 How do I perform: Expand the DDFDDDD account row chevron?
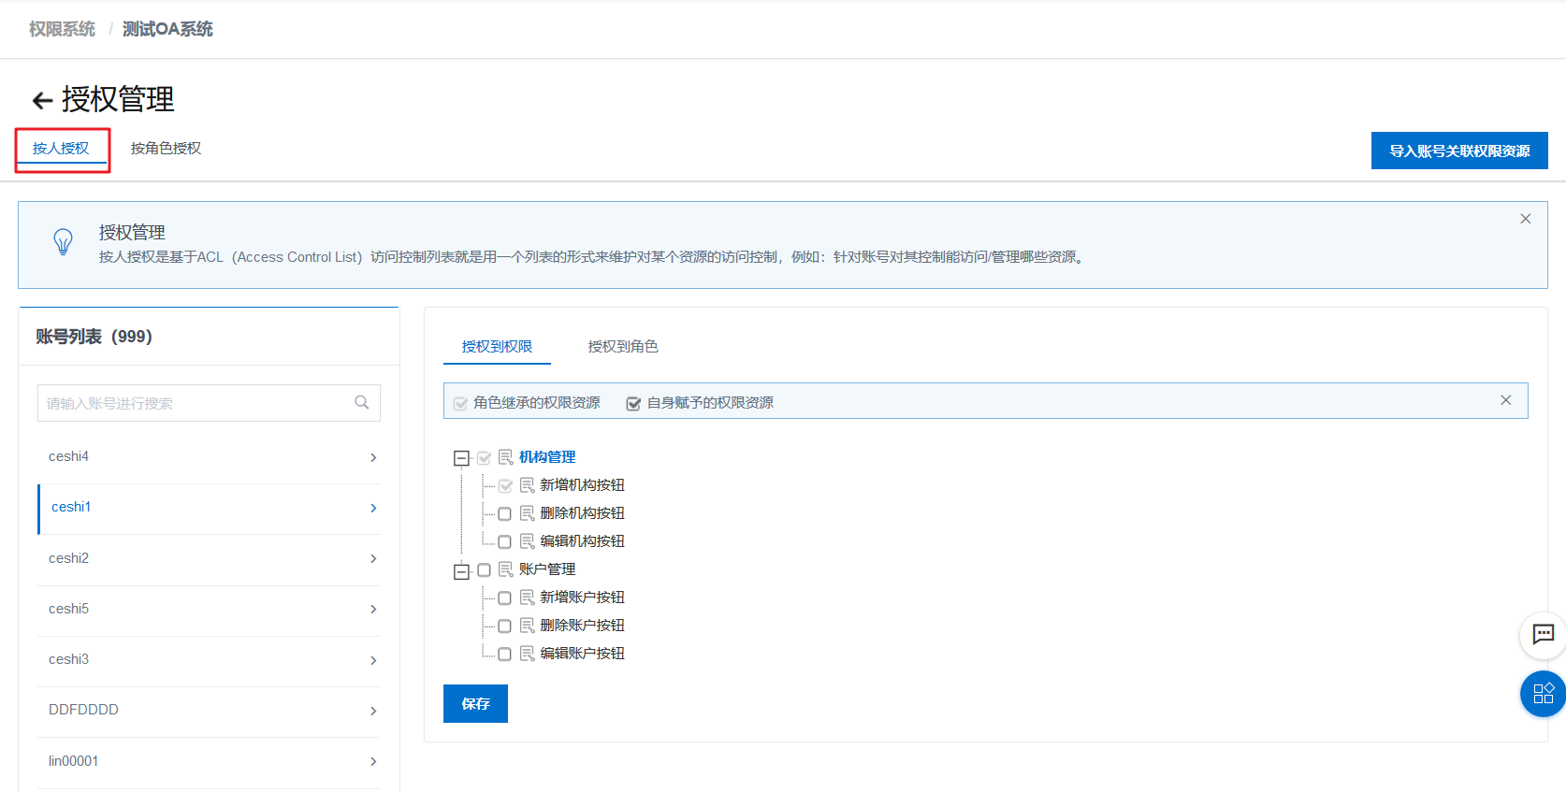373,711
